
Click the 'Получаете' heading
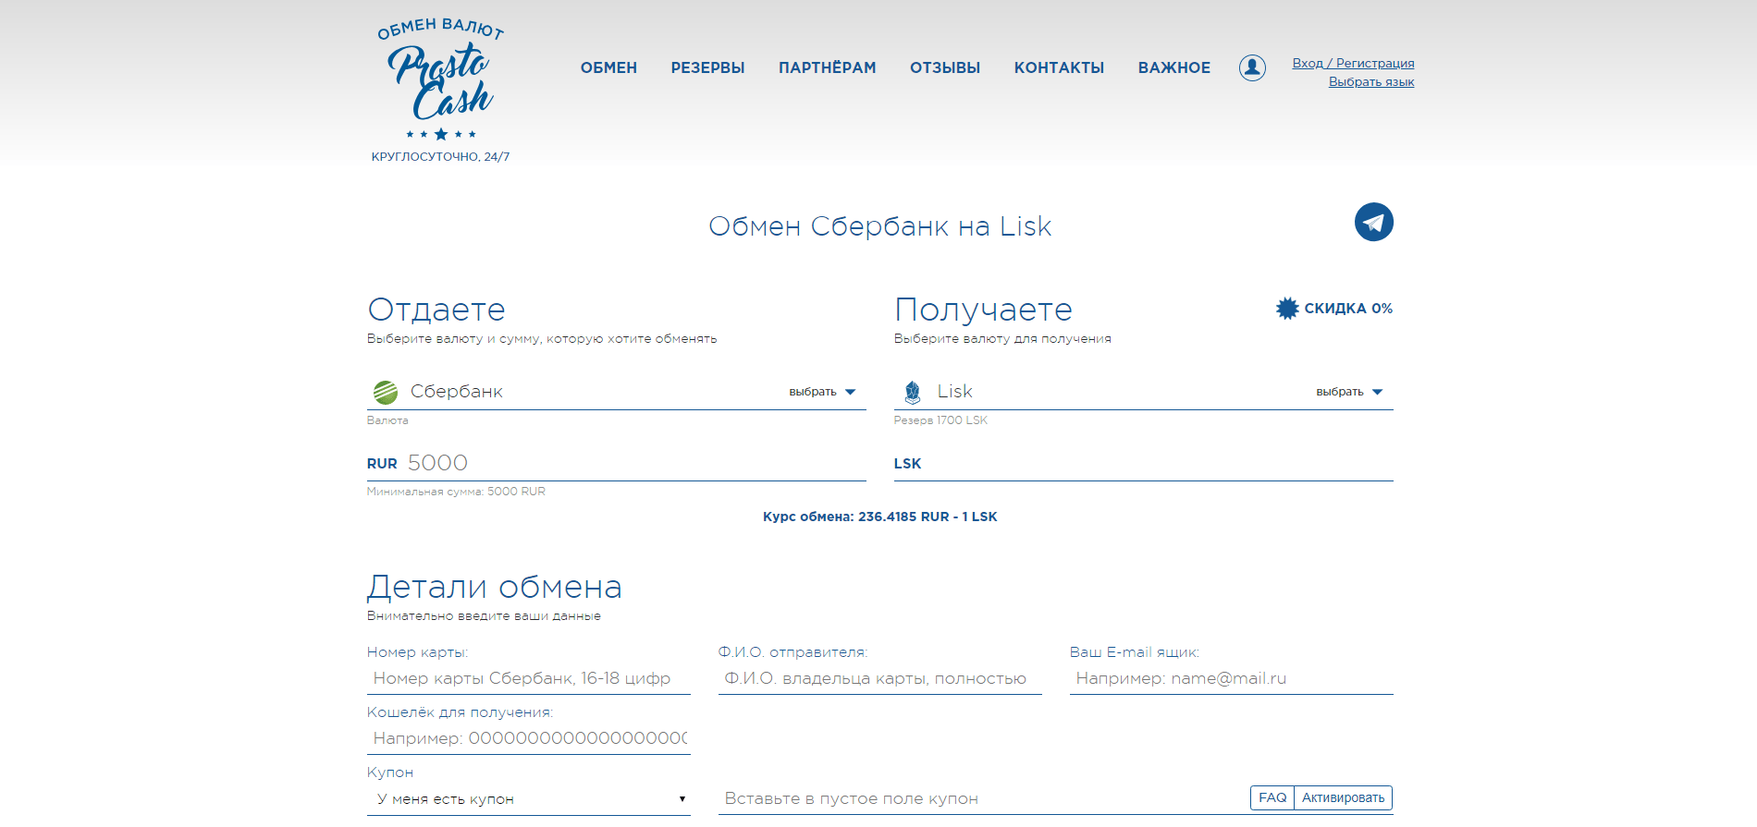pos(984,310)
